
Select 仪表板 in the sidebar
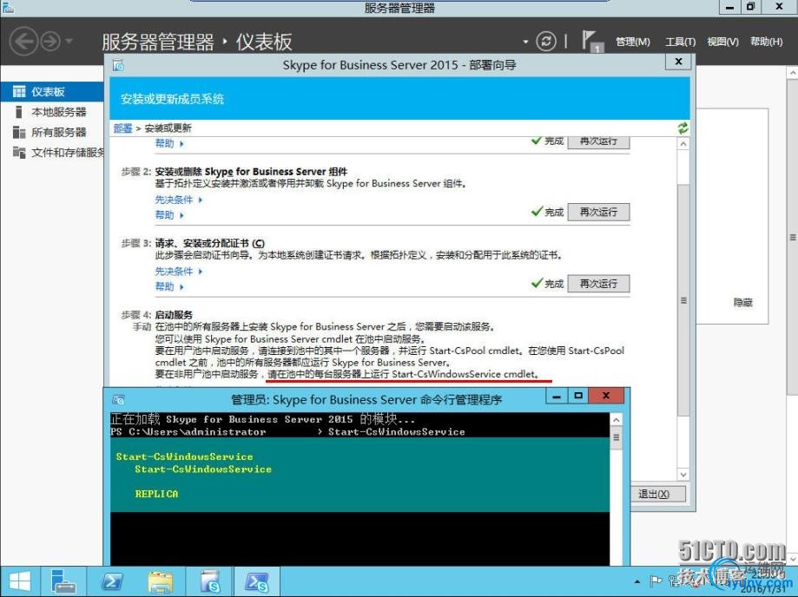52,91
